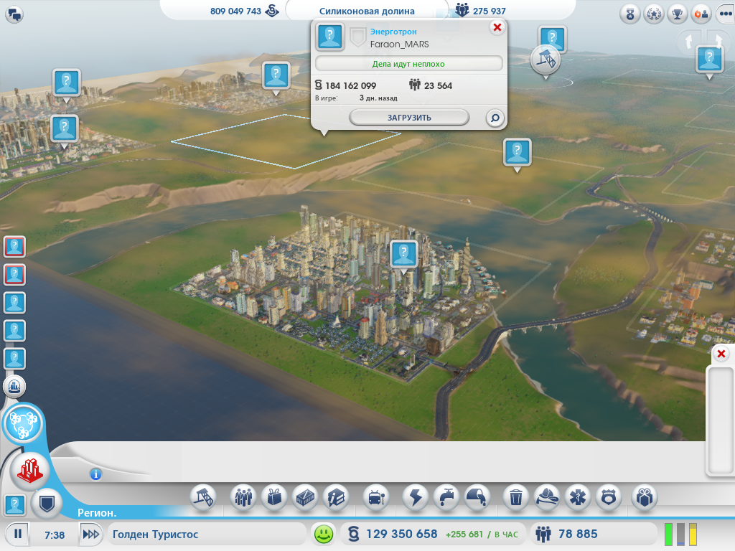The image size is (735, 551).
Task: Click the player avatar in the Энерготрон popup
Action: [330, 37]
